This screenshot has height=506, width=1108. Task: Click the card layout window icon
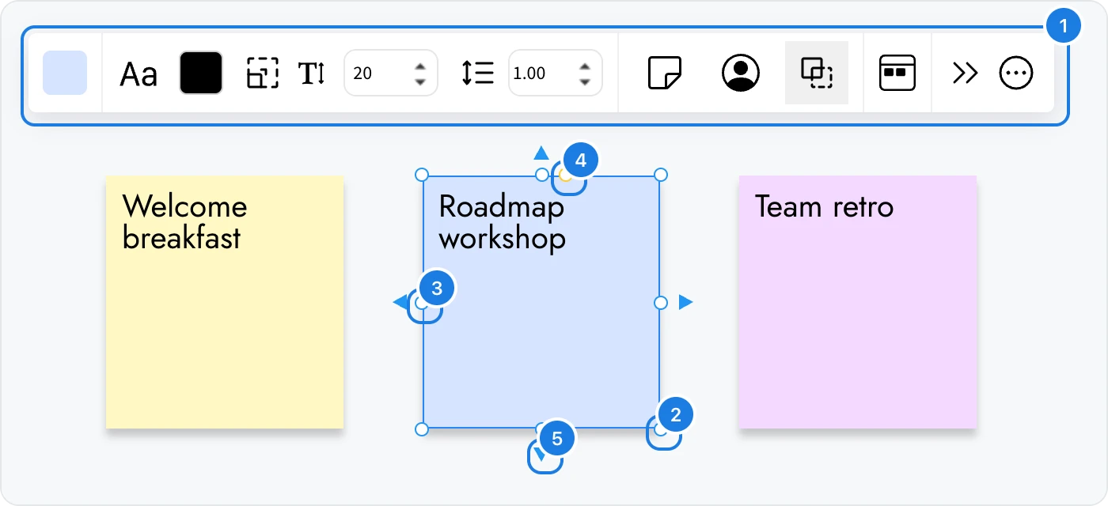point(897,73)
